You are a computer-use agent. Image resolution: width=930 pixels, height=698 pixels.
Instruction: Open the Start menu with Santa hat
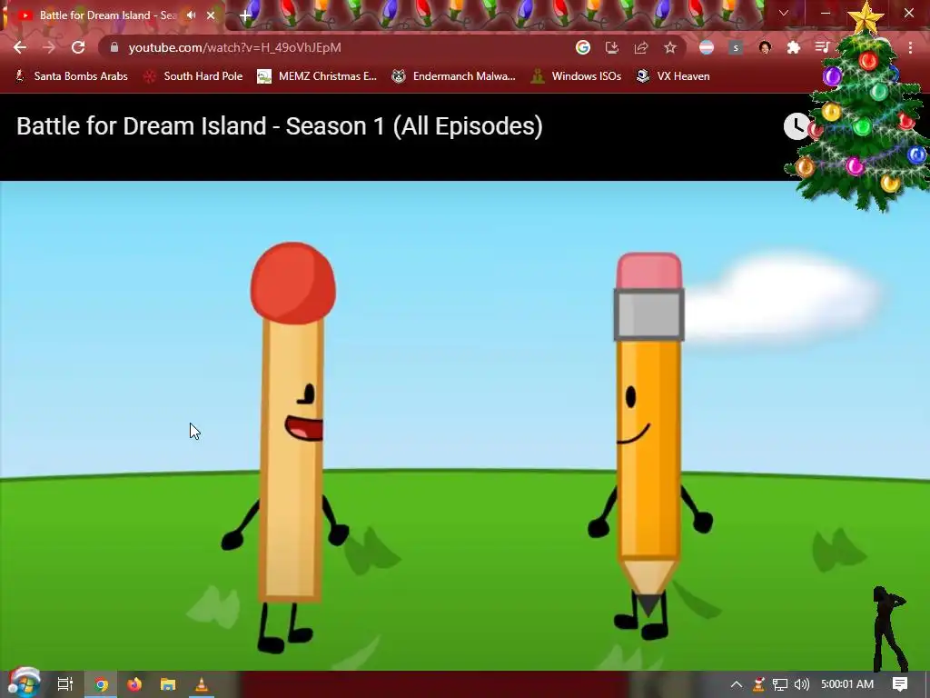[x=25, y=683]
